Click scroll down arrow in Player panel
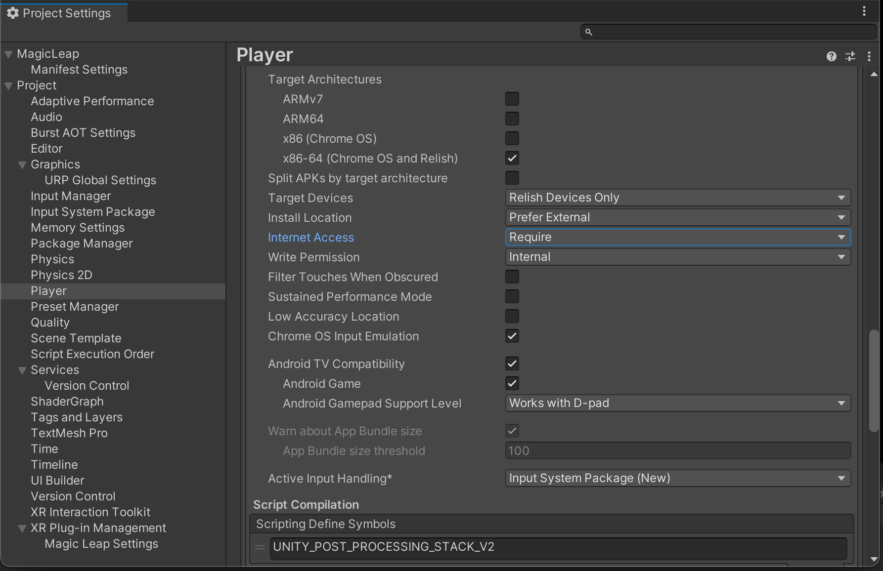Image resolution: width=883 pixels, height=571 pixels. (x=874, y=559)
